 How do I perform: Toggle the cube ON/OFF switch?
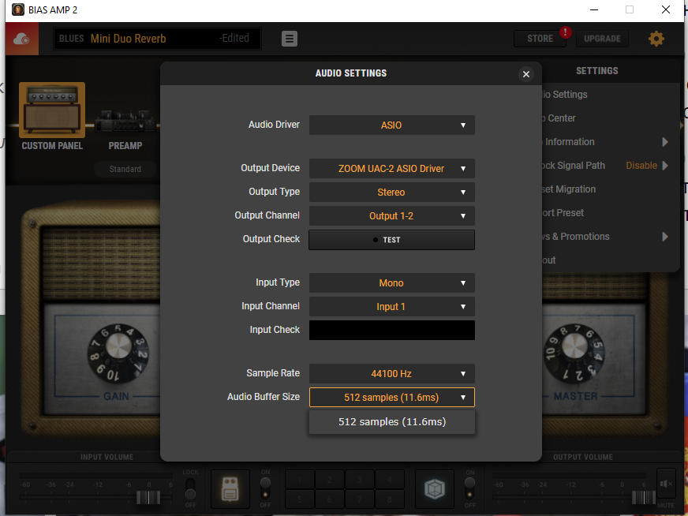coord(469,489)
